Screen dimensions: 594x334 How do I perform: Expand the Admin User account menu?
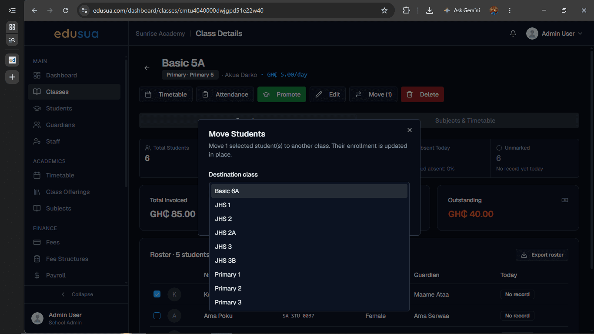click(554, 33)
